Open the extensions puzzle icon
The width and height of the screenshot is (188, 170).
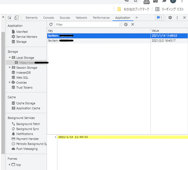(164, 1)
